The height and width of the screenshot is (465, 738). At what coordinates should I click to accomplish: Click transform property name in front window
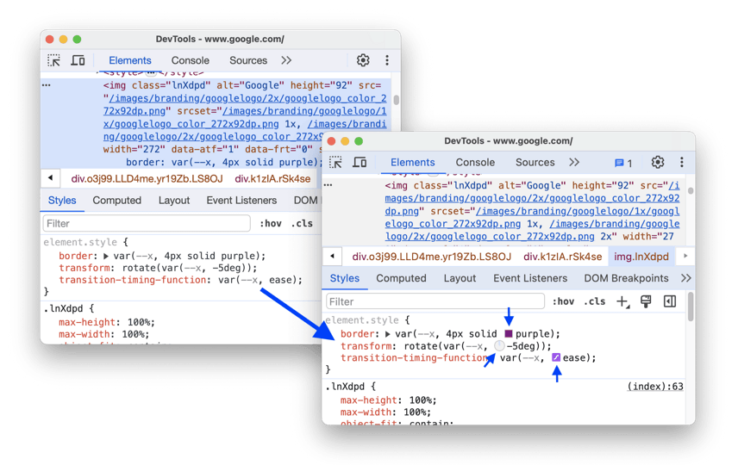point(366,346)
